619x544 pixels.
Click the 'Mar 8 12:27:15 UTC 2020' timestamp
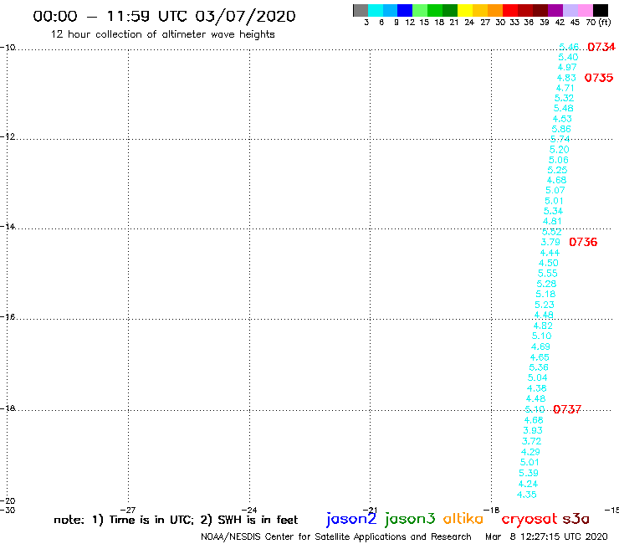pos(546,536)
